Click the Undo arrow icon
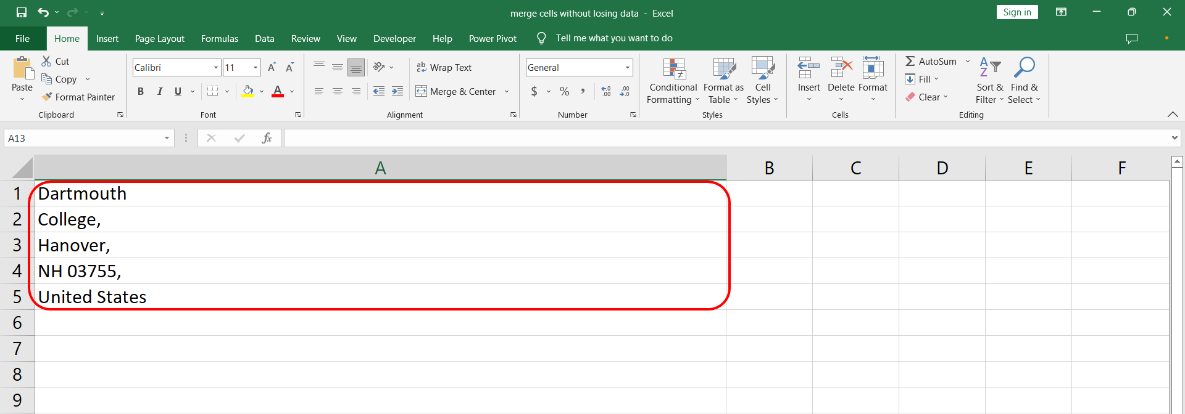Viewport: 1185px width, 414px height. tap(43, 12)
